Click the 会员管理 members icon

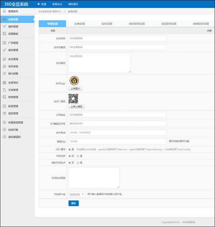coord(4,59)
